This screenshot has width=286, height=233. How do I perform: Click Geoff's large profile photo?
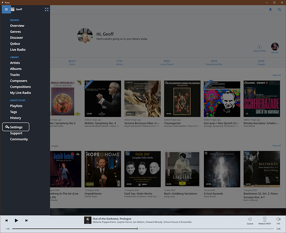tap(85, 36)
